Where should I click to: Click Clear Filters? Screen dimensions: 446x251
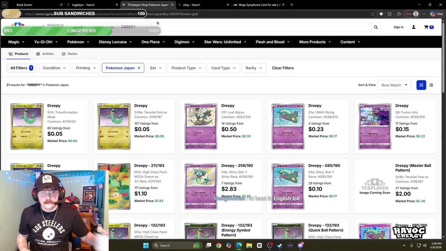pyautogui.click(x=283, y=68)
